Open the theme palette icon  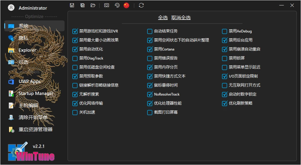point(117,5)
